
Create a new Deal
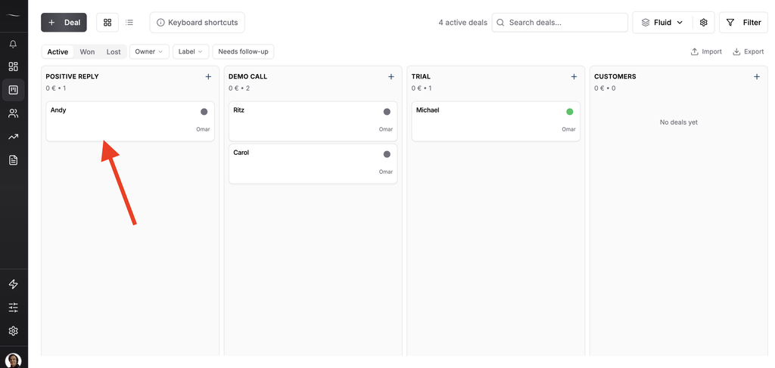[64, 22]
